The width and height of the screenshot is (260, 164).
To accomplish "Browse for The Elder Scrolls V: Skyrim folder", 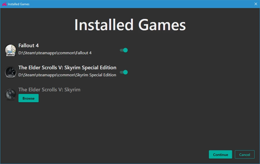I will click(x=29, y=98).
